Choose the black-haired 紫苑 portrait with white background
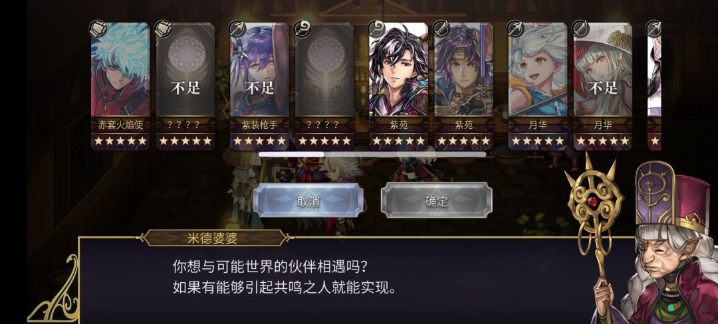This screenshot has height=324, width=718. pos(399,70)
